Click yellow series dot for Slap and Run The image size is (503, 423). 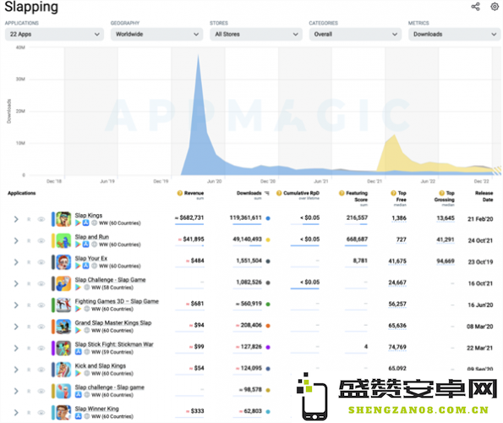(x=268, y=239)
